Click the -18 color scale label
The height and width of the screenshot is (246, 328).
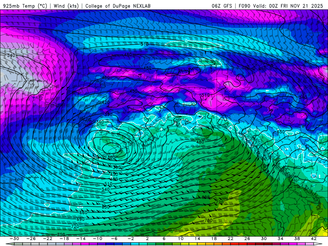(64, 239)
